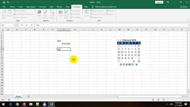
Task: Select row 7 header
Action: click(2, 49)
